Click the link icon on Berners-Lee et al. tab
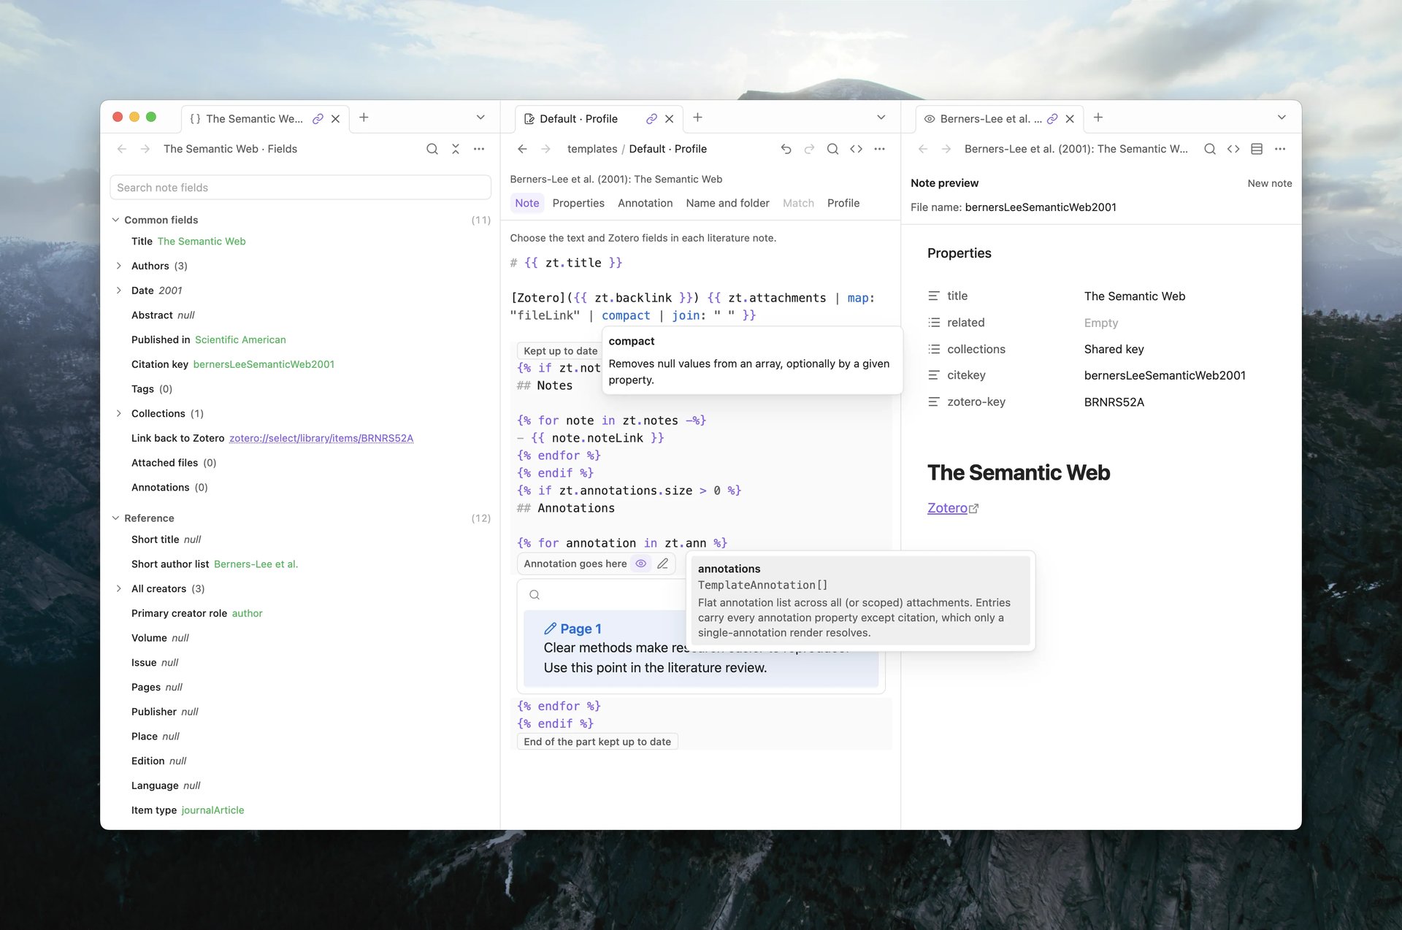The height and width of the screenshot is (930, 1402). 1052,118
